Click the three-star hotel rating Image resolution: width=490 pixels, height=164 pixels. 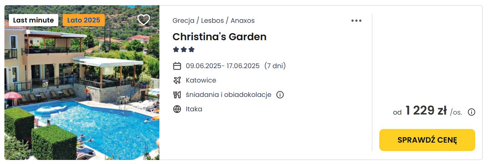[184, 49]
